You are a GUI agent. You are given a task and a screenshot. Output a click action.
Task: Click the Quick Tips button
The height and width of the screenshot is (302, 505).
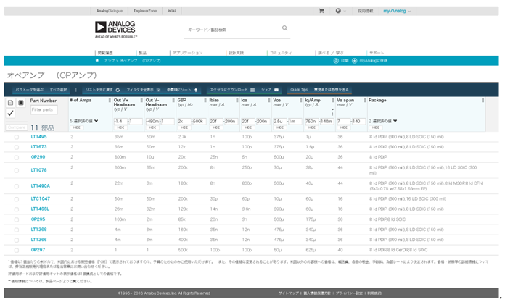299,90
